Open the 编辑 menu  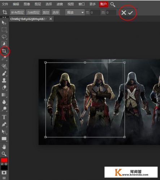click(16, 4)
